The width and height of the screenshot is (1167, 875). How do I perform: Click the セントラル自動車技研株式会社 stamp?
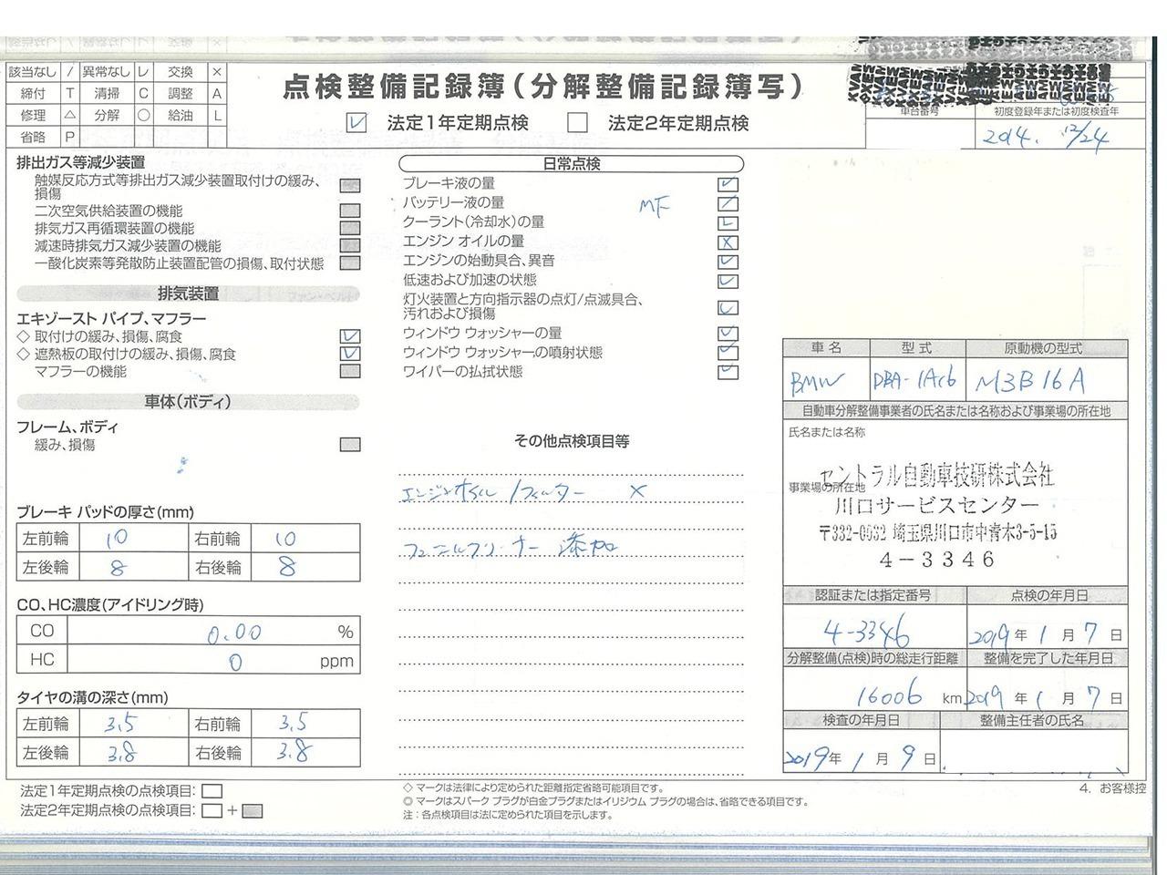pos(937,476)
